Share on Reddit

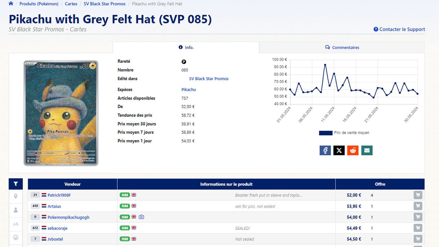[x=353, y=150]
